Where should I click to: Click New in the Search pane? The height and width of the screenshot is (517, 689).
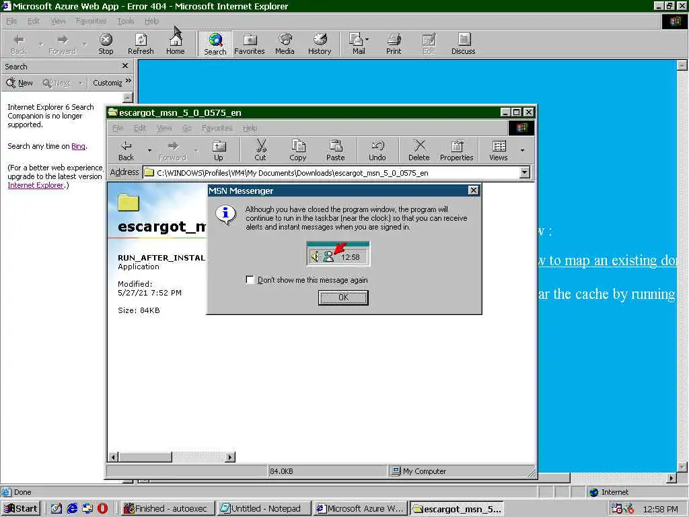pyautogui.click(x=20, y=83)
